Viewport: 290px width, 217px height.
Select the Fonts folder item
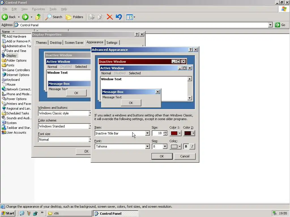(8, 65)
